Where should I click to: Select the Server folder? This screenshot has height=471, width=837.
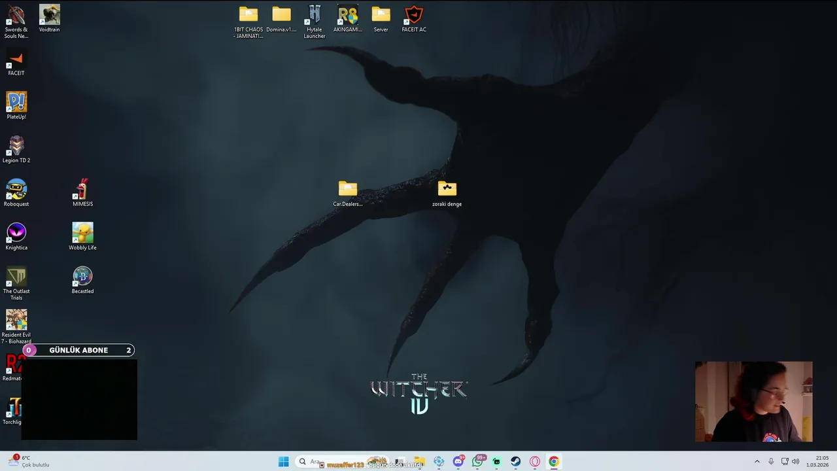click(x=381, y=19)
